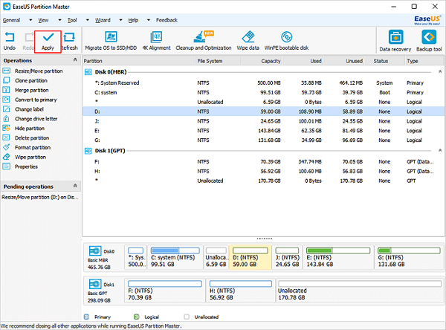The width and height of the screenshot is (446, 330).
Task: Open the Backup tool
Action: pos(429,42)
